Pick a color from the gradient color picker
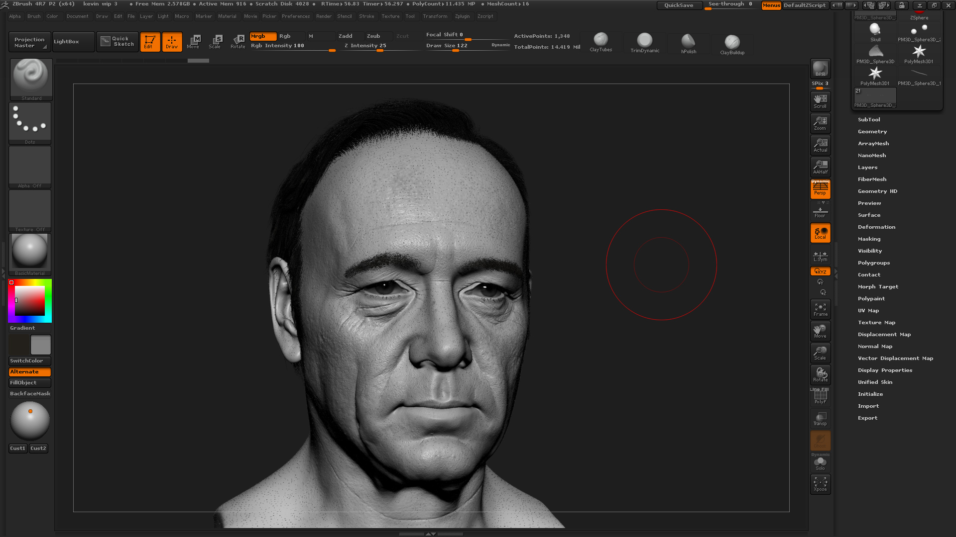 click(x=30, y=300)
